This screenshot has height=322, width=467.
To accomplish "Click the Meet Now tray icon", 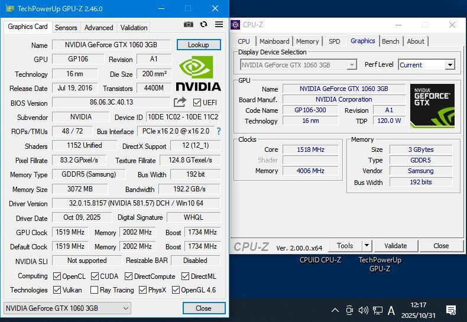I will click(x=349, y=310).
